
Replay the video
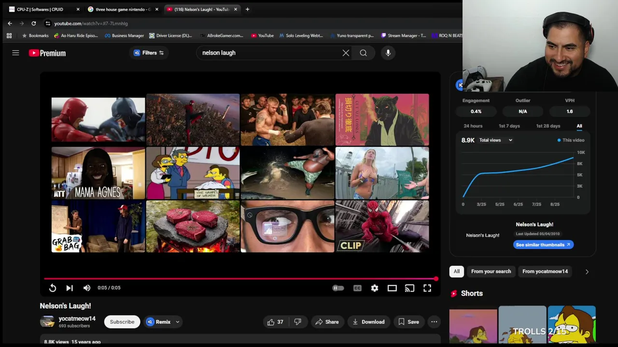[53, 288]
